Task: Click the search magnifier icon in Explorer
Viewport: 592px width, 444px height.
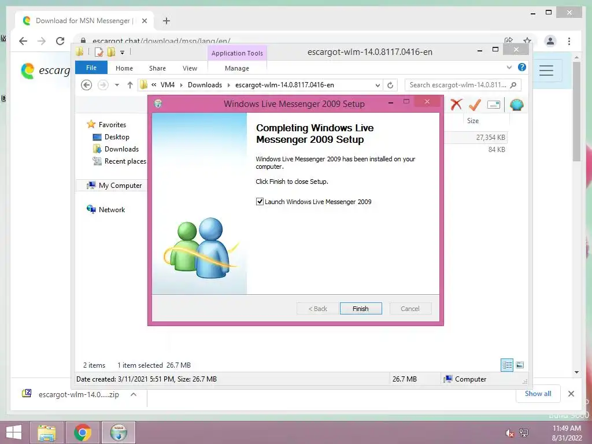Action: pyautogui.click(x=513, y=85)
